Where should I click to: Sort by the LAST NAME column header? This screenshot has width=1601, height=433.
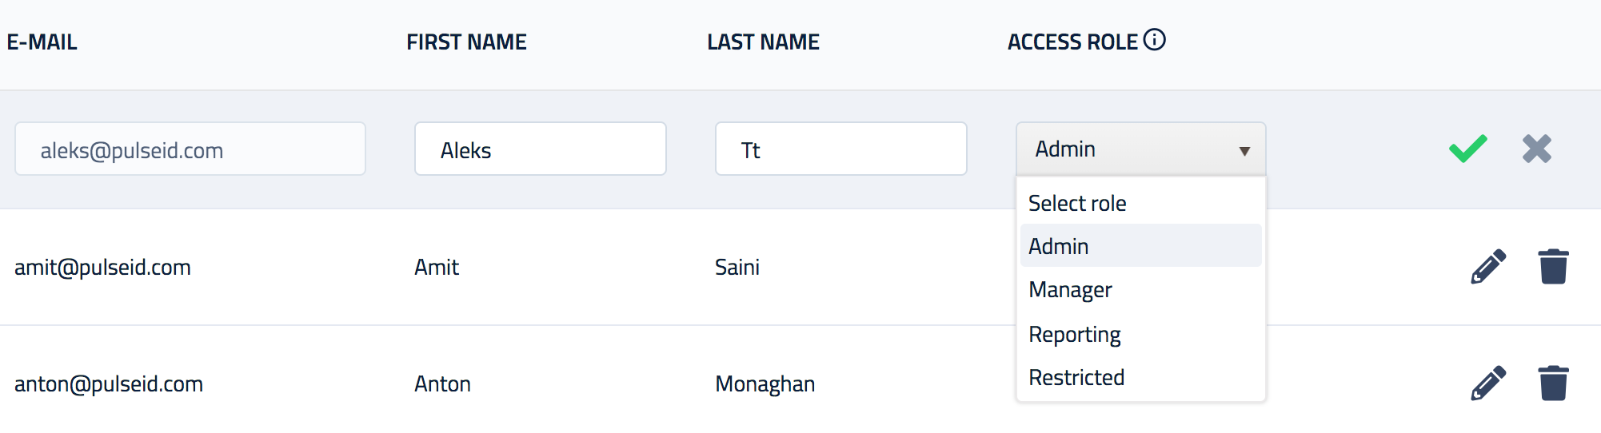pos(764,42)
